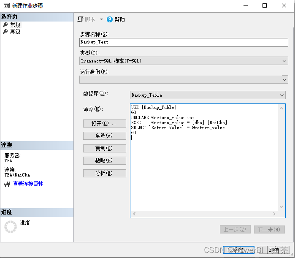Click command box scroll down arrow
The width and height of the screenshot is (295, 258).
[281, 206]
